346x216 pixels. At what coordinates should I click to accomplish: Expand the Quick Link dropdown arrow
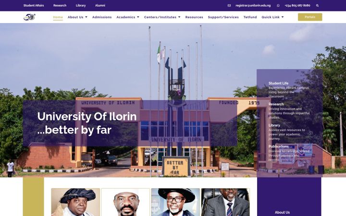pyautogui.click(x=283, y=17)
